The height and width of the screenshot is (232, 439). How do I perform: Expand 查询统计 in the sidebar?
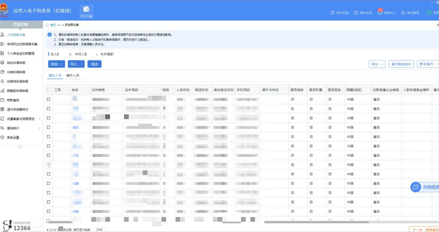coord(20,128)
